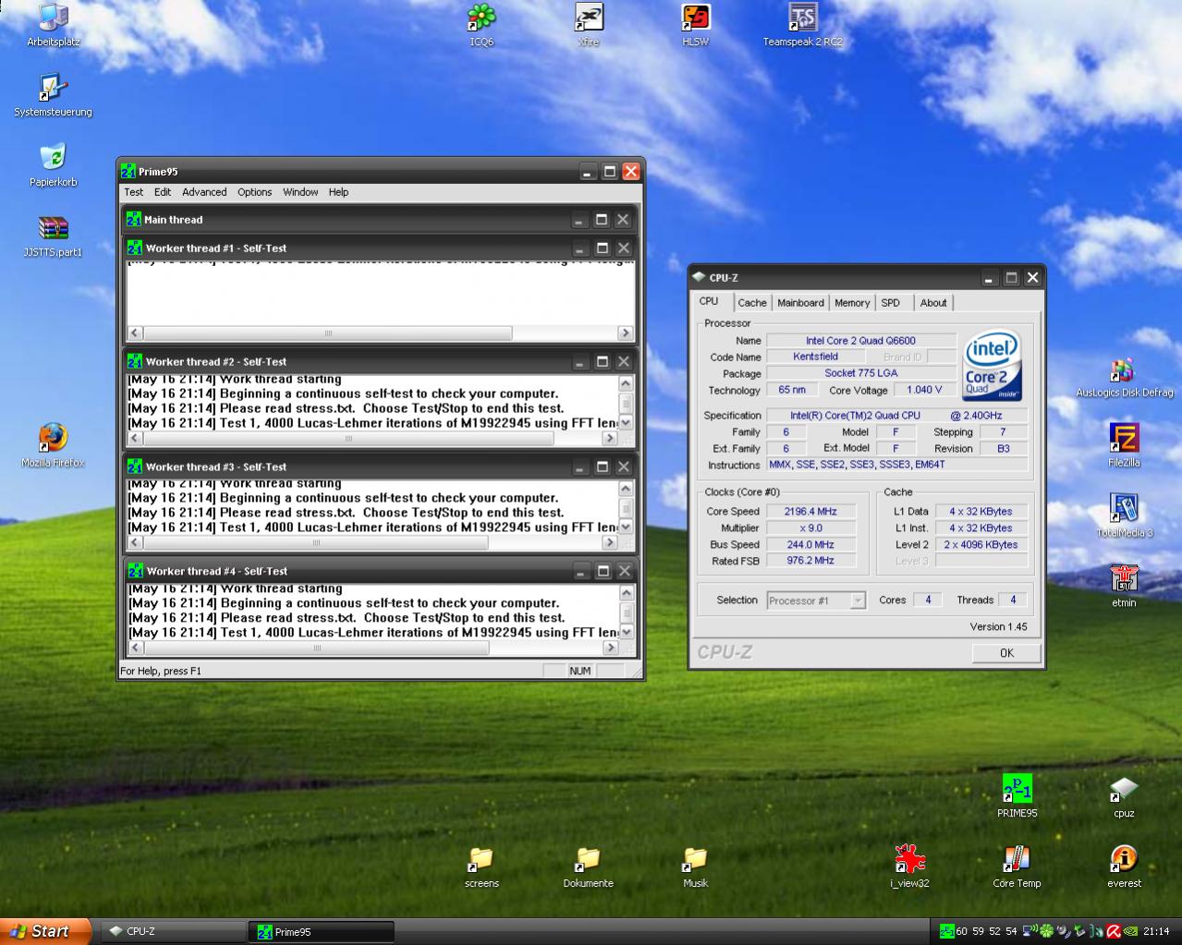Switch to the Mainboard tab in CPU-Z
The image size is (1182, 945).
(800, 303)
